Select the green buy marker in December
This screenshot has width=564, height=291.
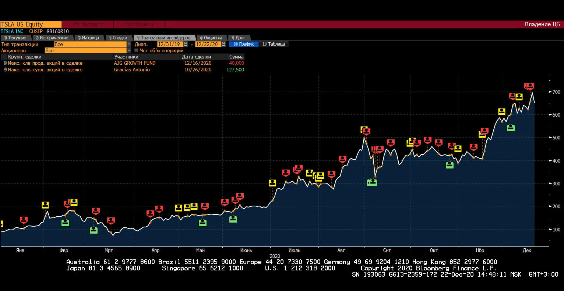511,128
